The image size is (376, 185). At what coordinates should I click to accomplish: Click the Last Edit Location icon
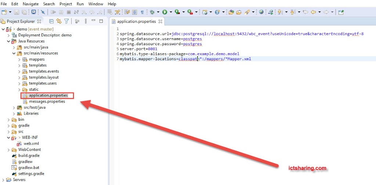[305, 12]
